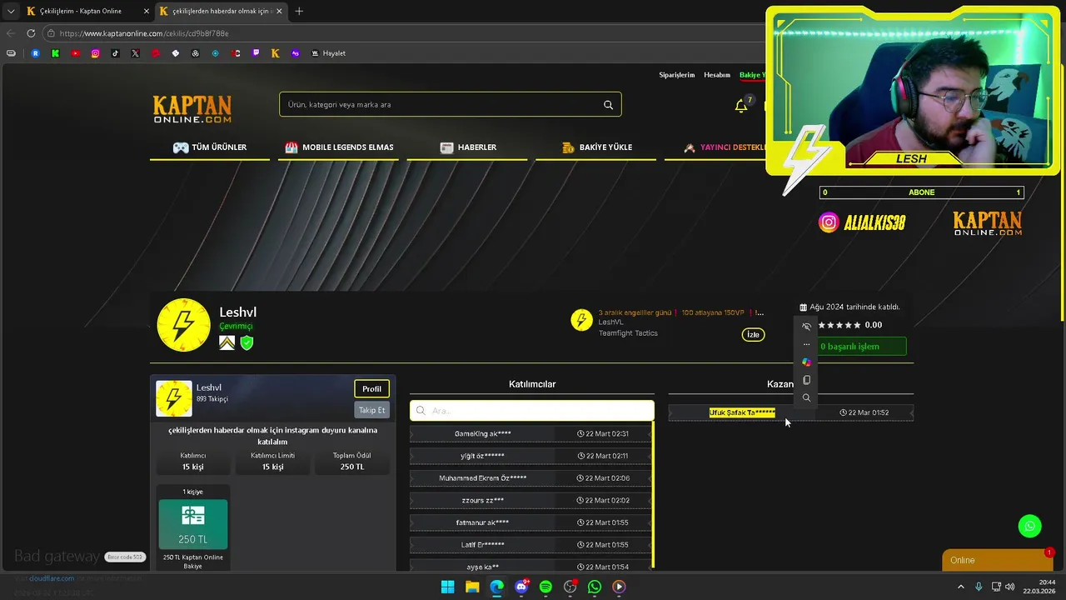Open the notifications bell icon
The image size is (1066, 600).
click(x=740, y=106)
